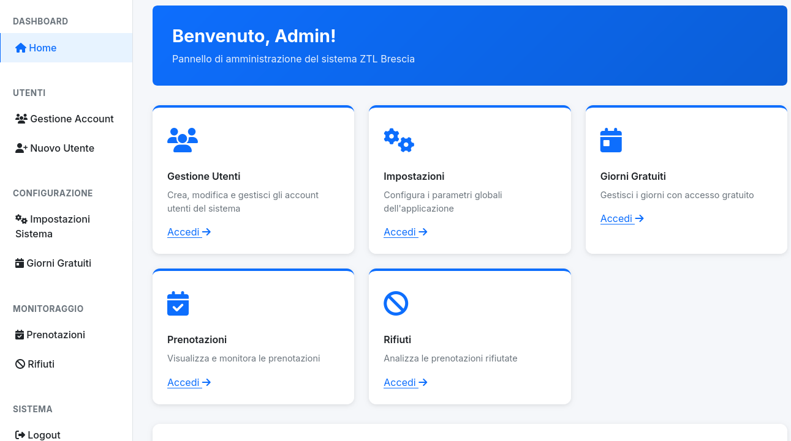
Task: Click the UTENTI section label
Action: [29, 93]
